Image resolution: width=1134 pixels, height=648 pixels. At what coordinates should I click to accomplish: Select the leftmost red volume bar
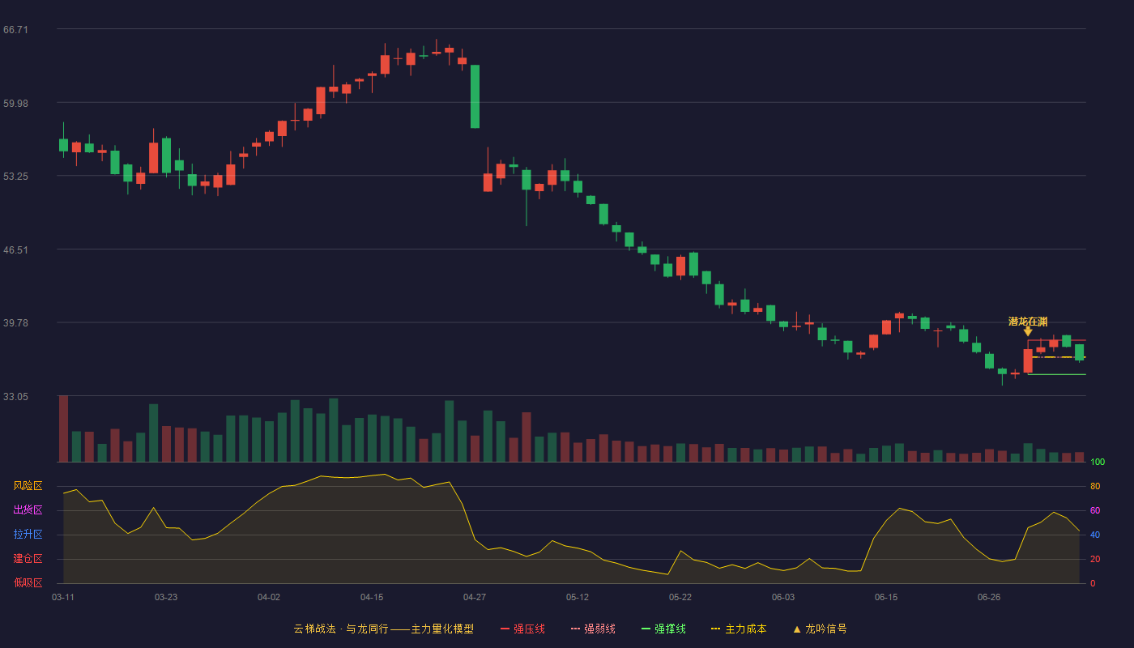(63, 428)
